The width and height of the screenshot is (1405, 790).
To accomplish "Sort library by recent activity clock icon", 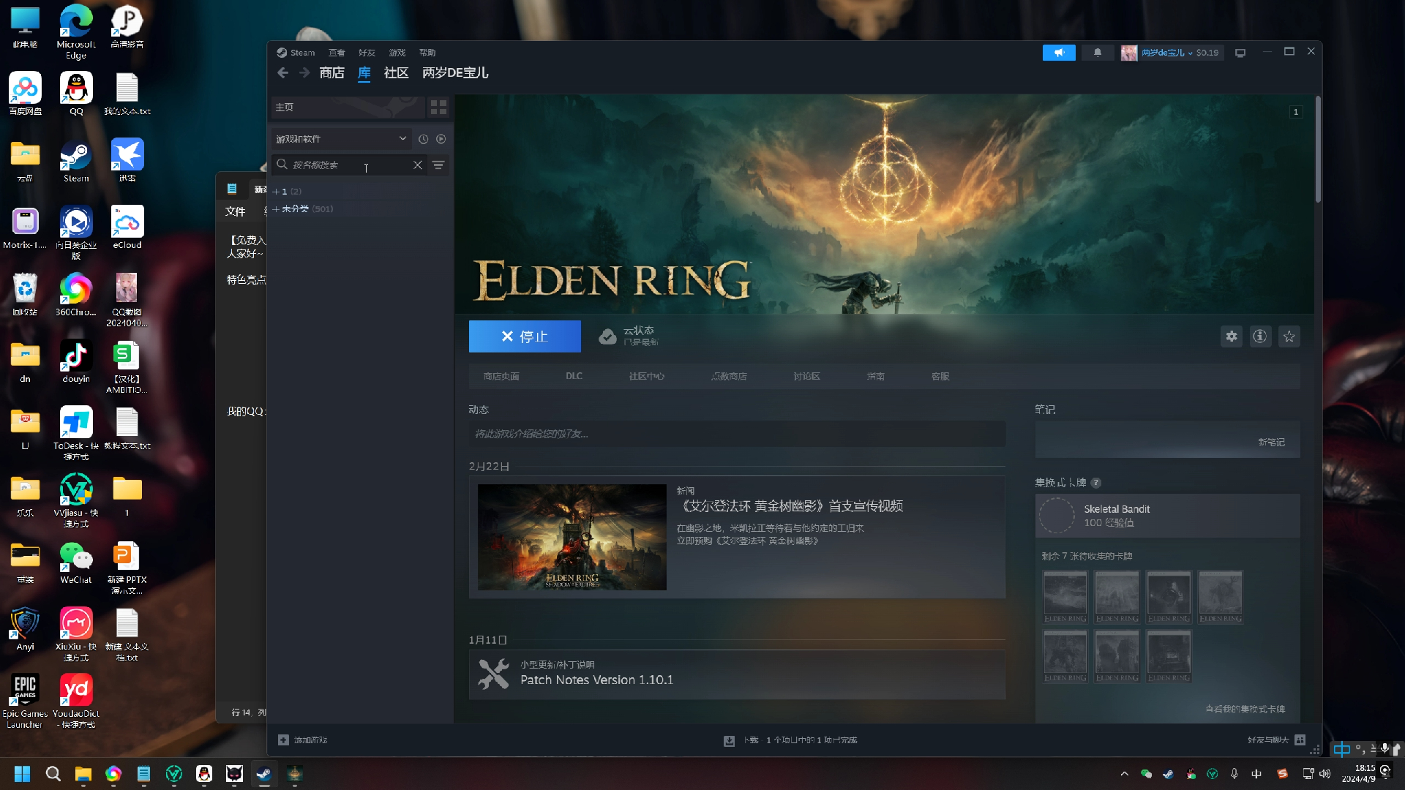I will (x=423, y=139).
